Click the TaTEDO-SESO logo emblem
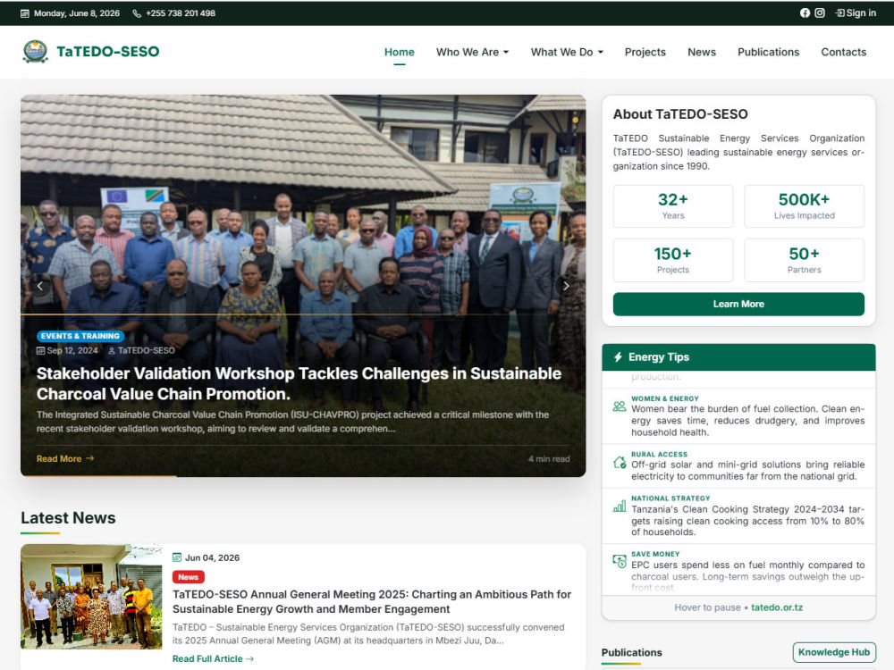Viewport: 894px width, 670px height. point(36,51)
